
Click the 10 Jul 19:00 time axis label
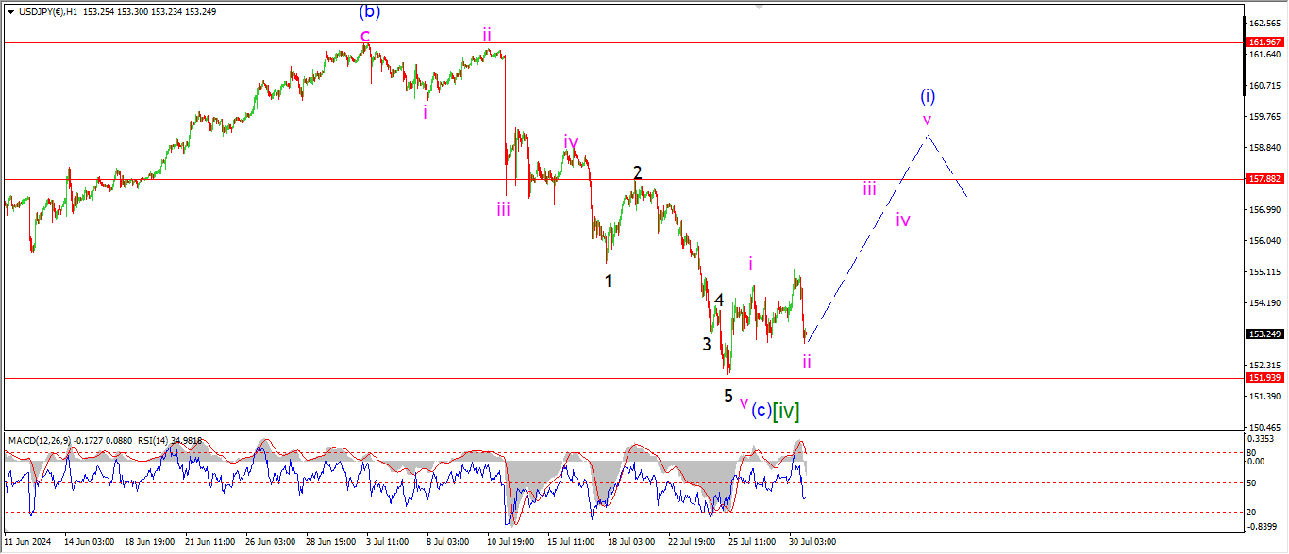click(x=510, y=542)
